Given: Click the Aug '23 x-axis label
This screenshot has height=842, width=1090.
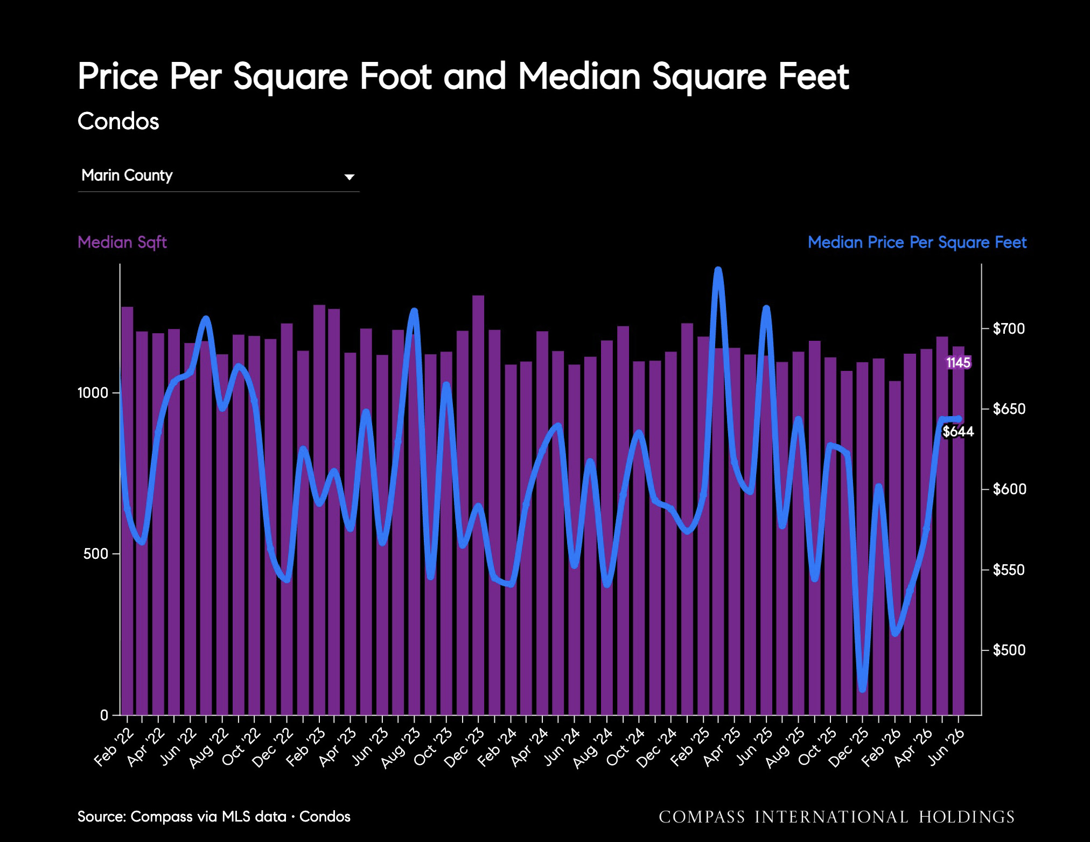Looking at the screenshot, I should coord(402,748).
